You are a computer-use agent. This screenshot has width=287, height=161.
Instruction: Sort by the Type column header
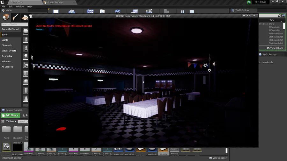272,20
